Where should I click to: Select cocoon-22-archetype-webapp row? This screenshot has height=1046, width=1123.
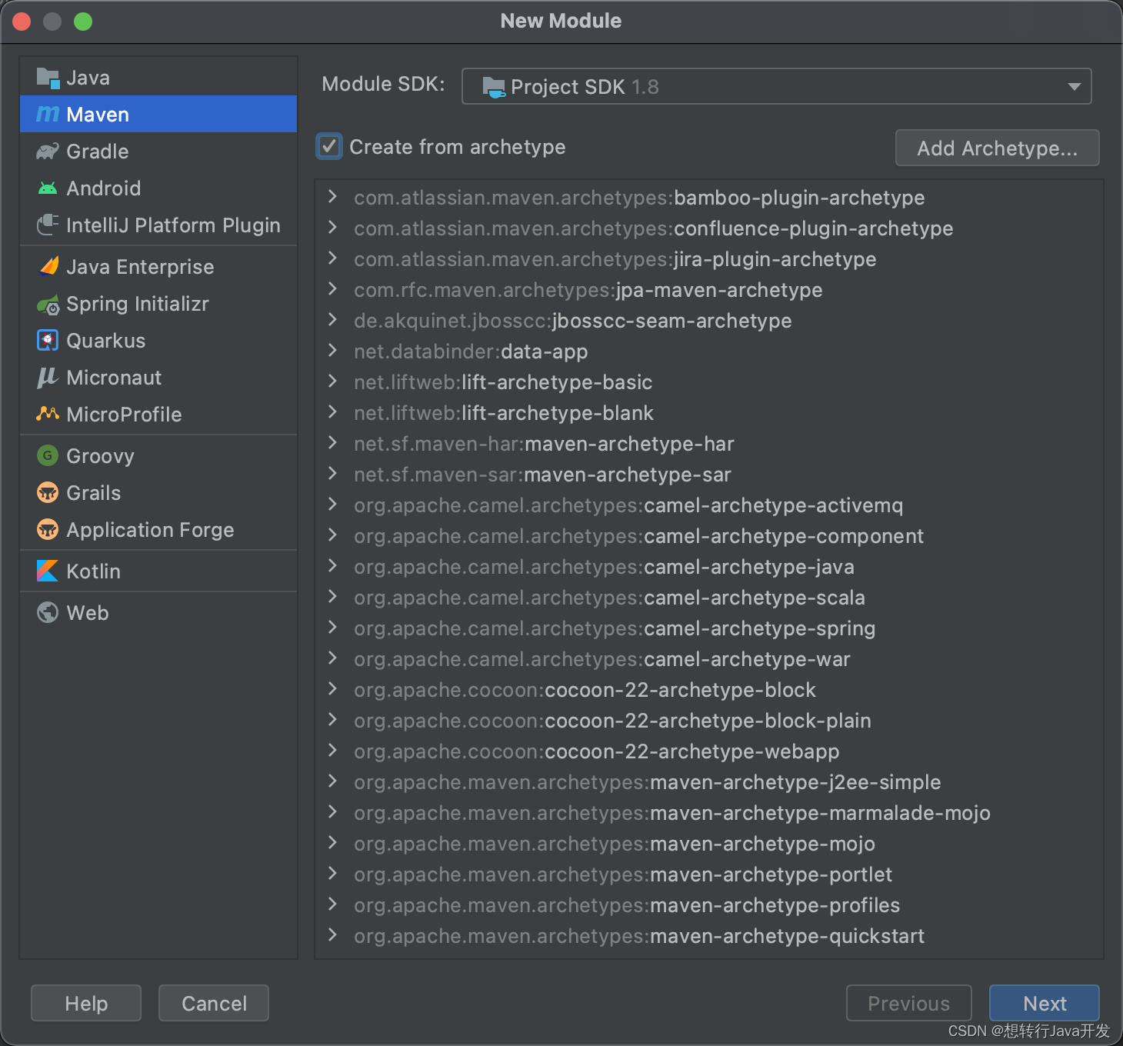click(709, 751)
